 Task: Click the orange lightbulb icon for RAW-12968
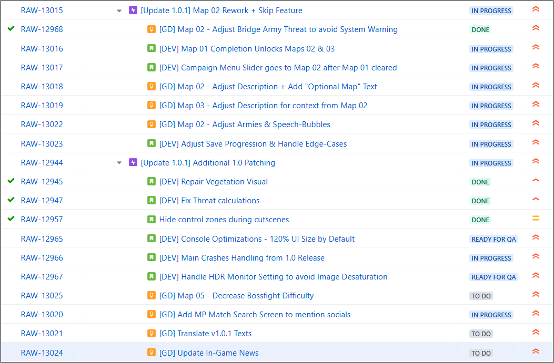tap(152, 29)
